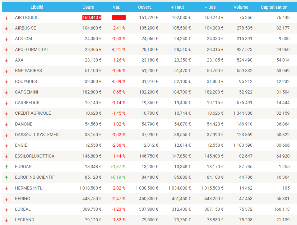This screenshot has width=297, height=225.
Task: Click the -2,47 % variation for KERING
Action: coord(118,199)
